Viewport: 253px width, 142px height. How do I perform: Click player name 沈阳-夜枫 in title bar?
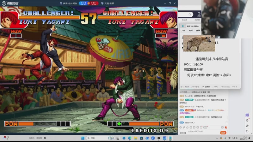pyautogui.click(x=109, y=3)
